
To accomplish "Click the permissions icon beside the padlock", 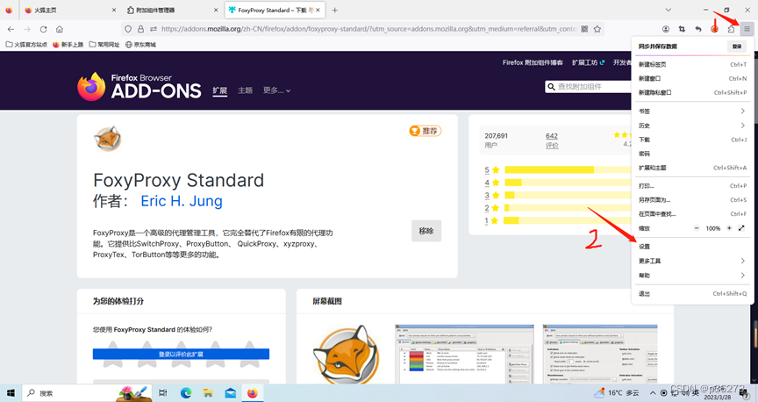I will coord(154,29).
